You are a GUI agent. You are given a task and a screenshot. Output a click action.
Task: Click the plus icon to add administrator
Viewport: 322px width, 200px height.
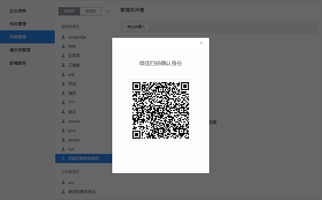(x=108, y=11)
